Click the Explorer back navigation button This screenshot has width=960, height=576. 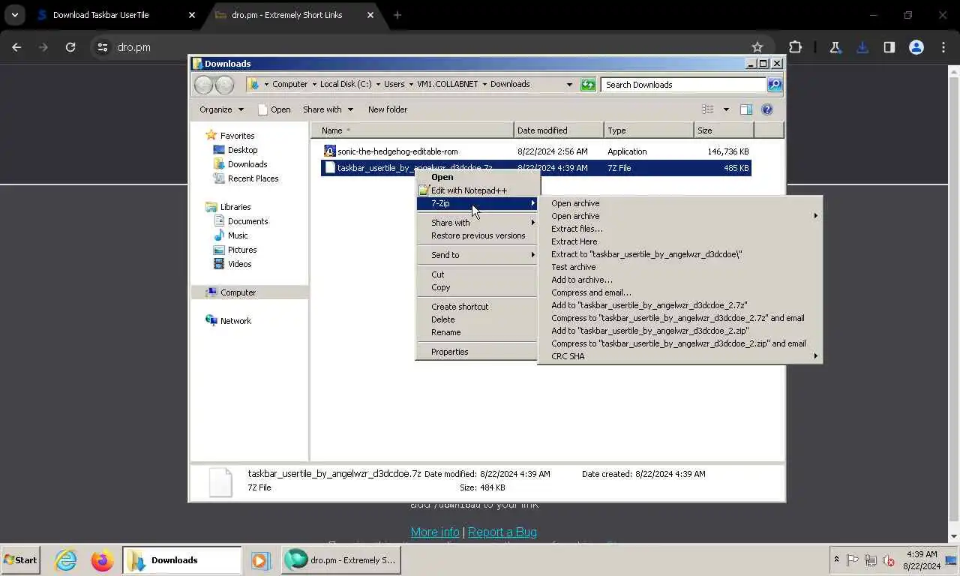[x=203, y=85]
